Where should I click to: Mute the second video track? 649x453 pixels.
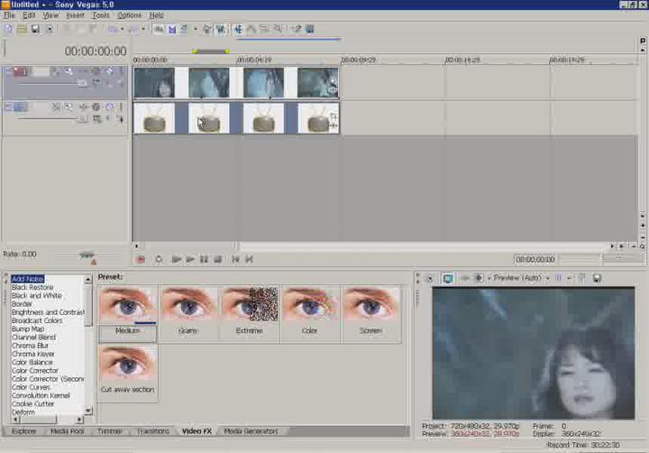110,106
